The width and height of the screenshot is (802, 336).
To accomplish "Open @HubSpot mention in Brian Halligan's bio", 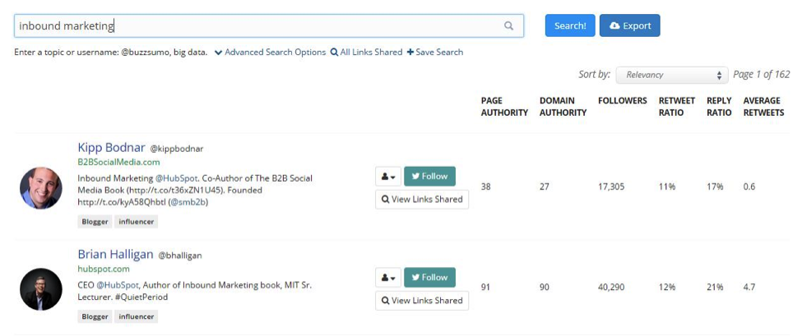I will point(118,285).
